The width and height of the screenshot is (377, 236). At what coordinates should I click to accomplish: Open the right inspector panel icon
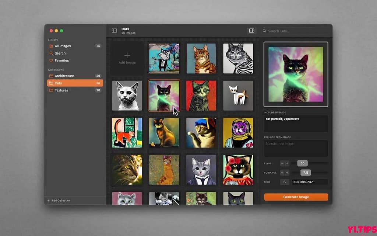tap(252, 31)
